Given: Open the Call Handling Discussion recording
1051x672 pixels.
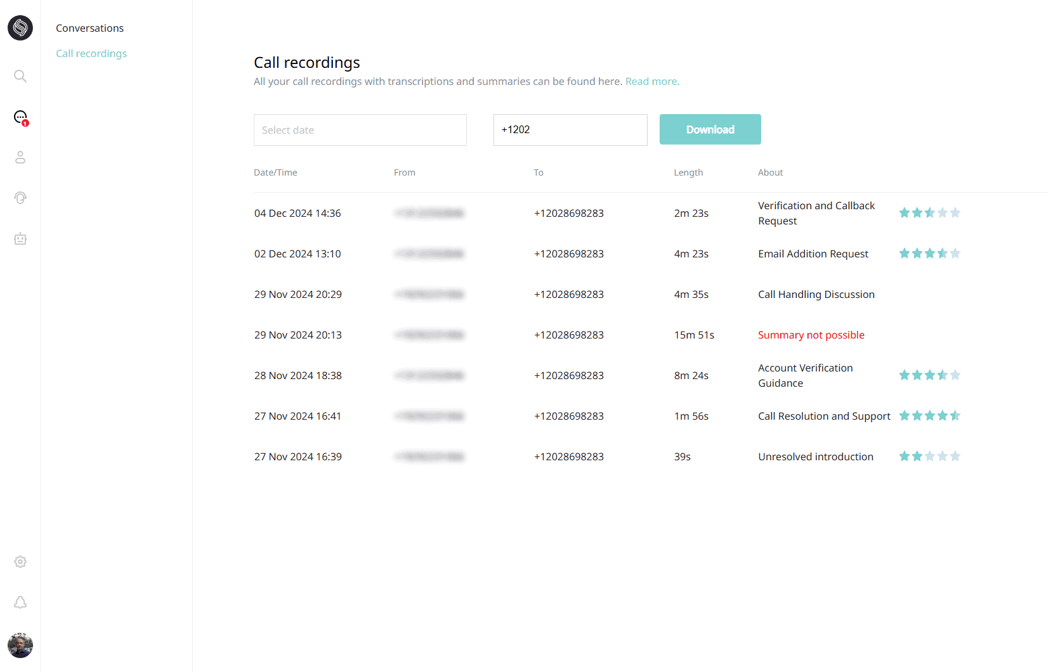Looking at the screenshot, I should (x=816, y=294).
